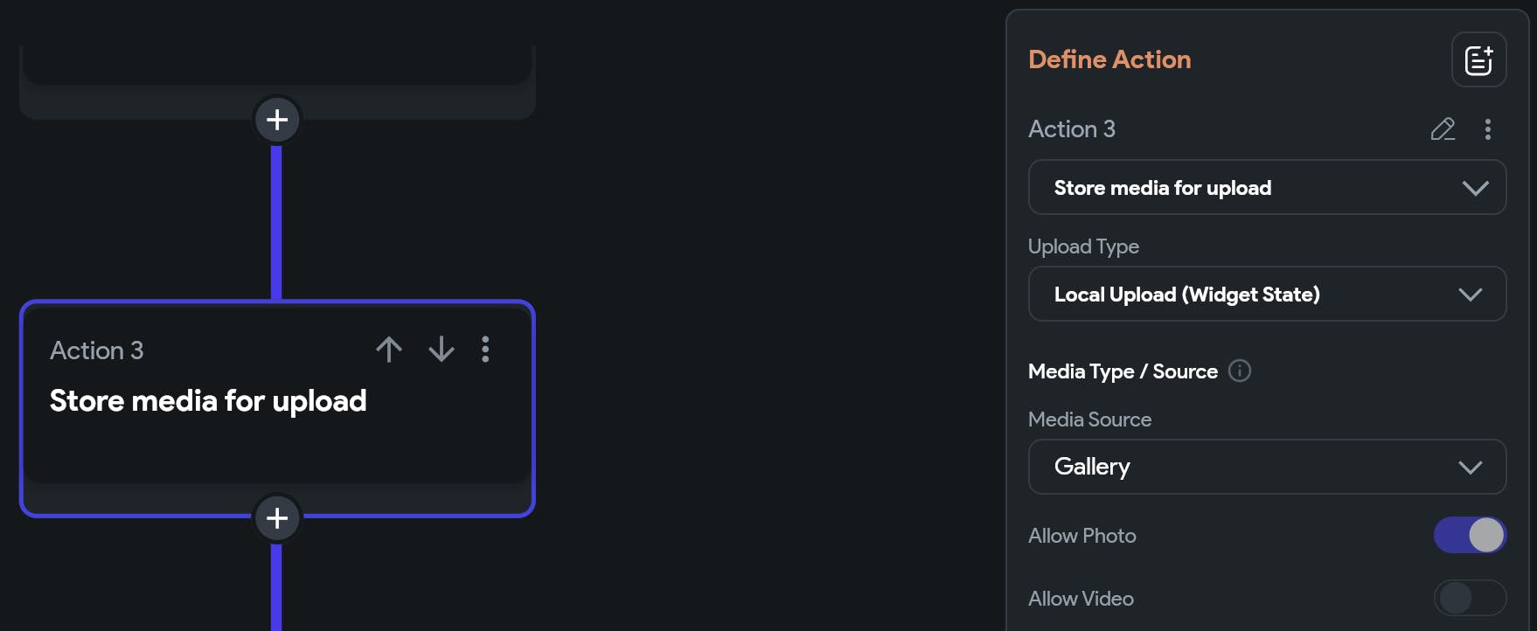The height and width of the screenshot is (631, 1537).
Task: Click the Allow Video label text
Action: pos(1081,599)
